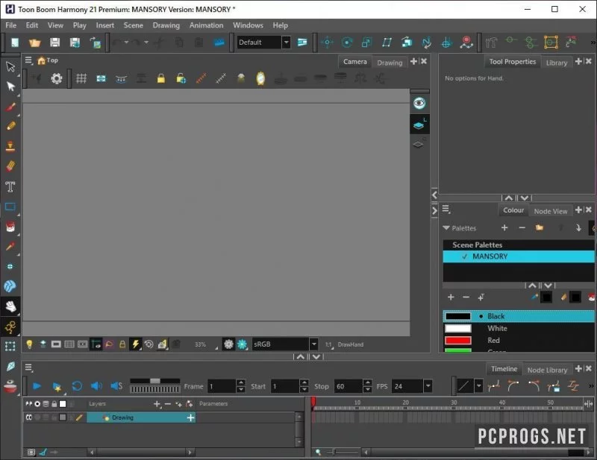Click the delete layer minus in Timeline
Viewport: 597px width, 460px height.
(x=167, y=403)
